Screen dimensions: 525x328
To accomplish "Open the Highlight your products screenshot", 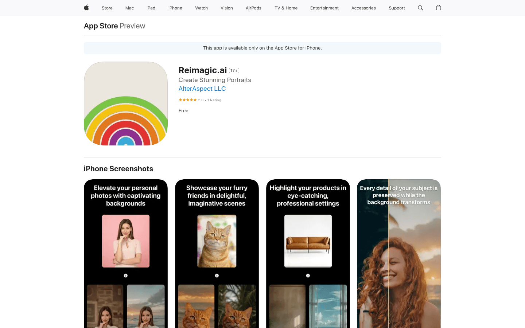I will pos(308,254).
